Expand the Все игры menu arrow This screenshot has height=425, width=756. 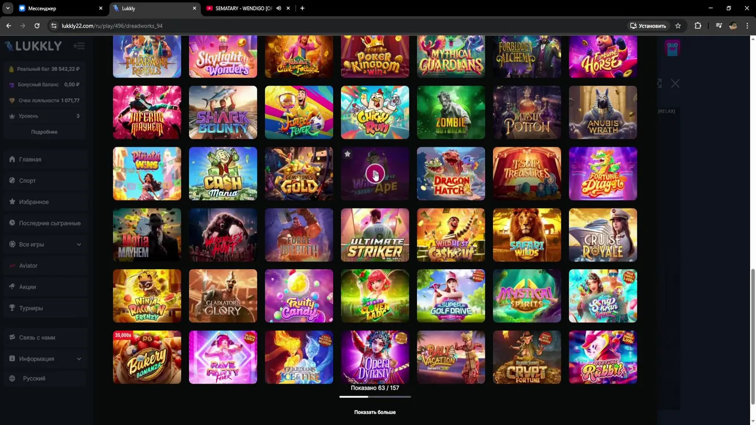click(79, 244)
